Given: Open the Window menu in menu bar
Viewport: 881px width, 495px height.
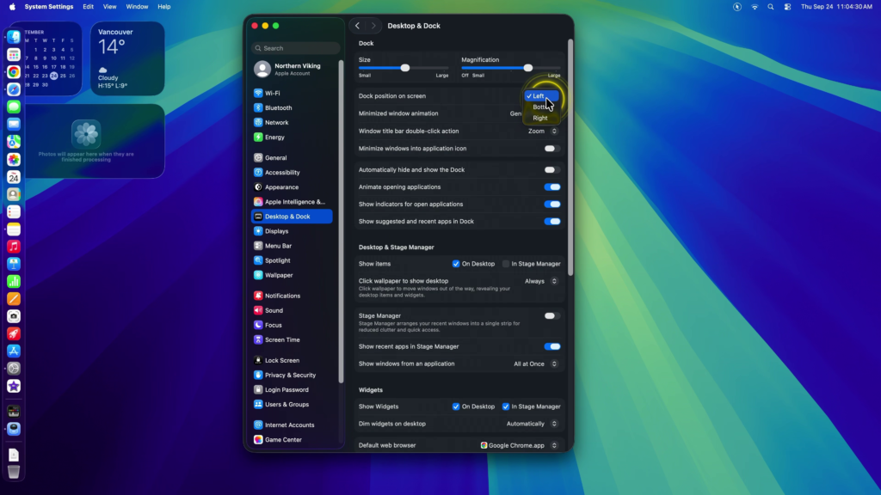Looking at the screenshot, I should point(137,7).
